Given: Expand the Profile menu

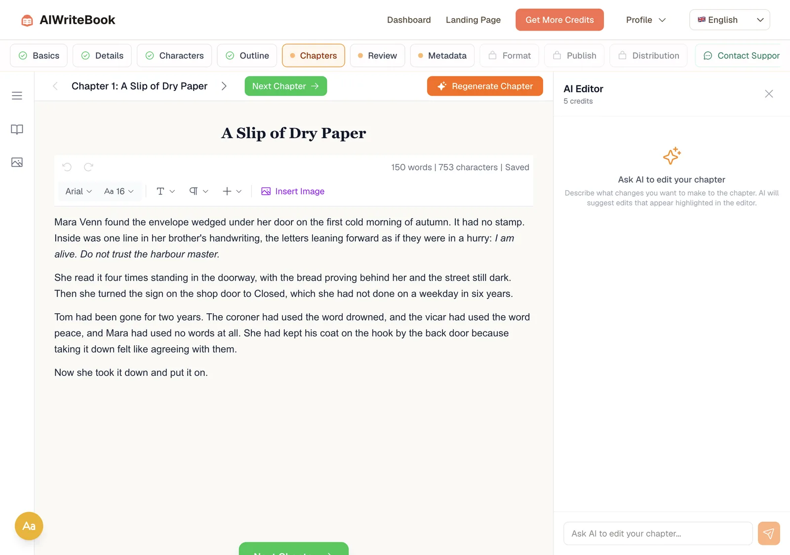Looking at the screenshot, I should pyautogui.click(x=646, y=20).
